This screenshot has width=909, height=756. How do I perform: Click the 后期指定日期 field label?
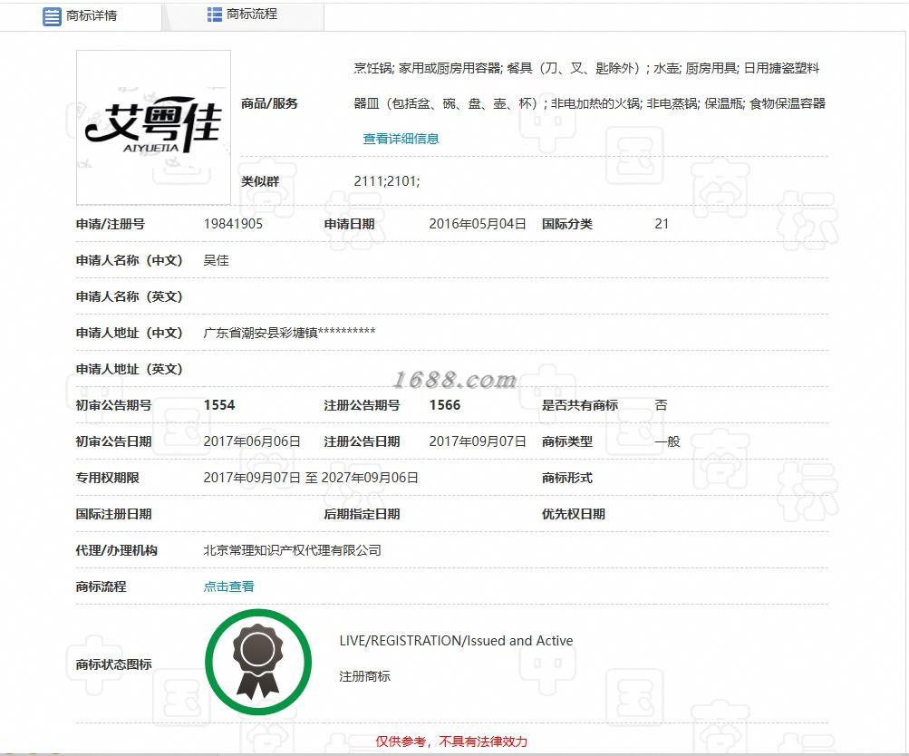(362, 514)
